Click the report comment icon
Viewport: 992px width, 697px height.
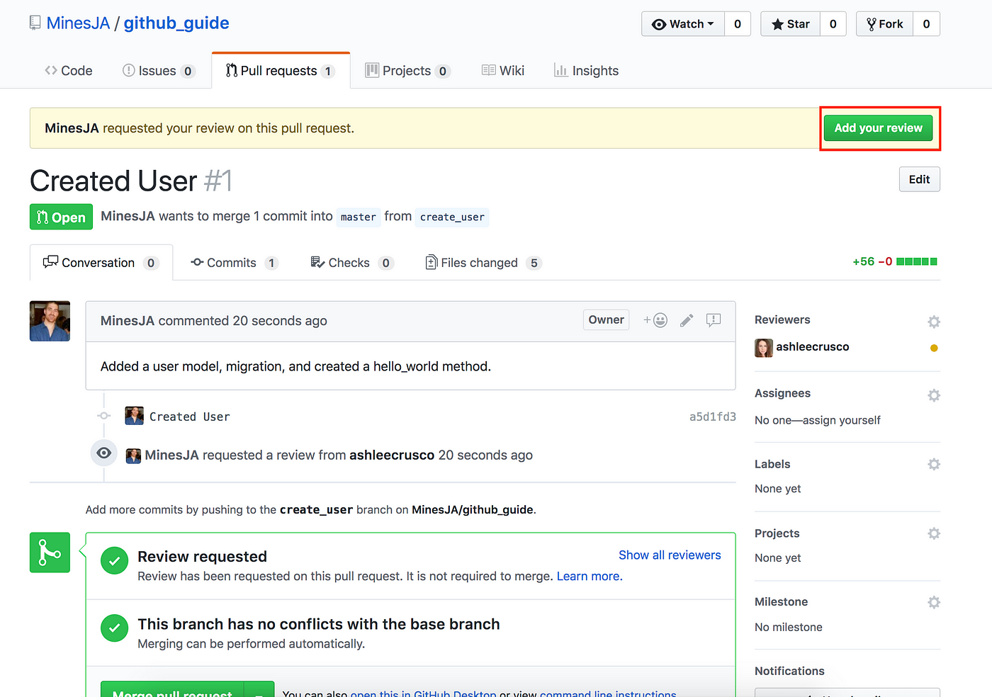714,320
